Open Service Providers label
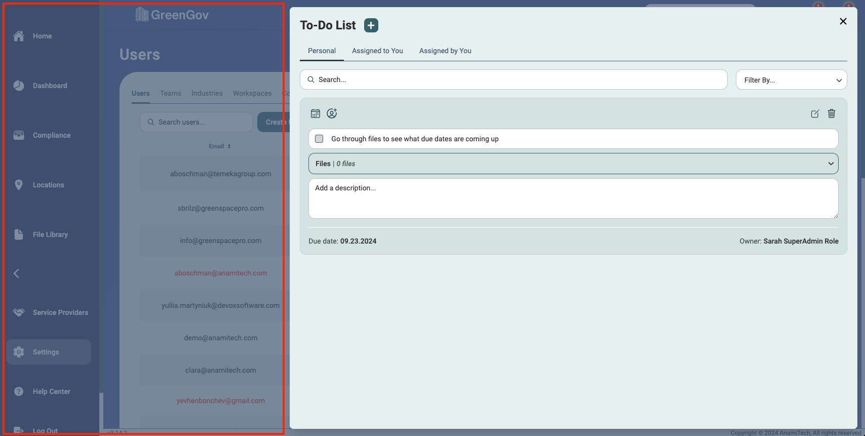 click(x=61, y=312)
